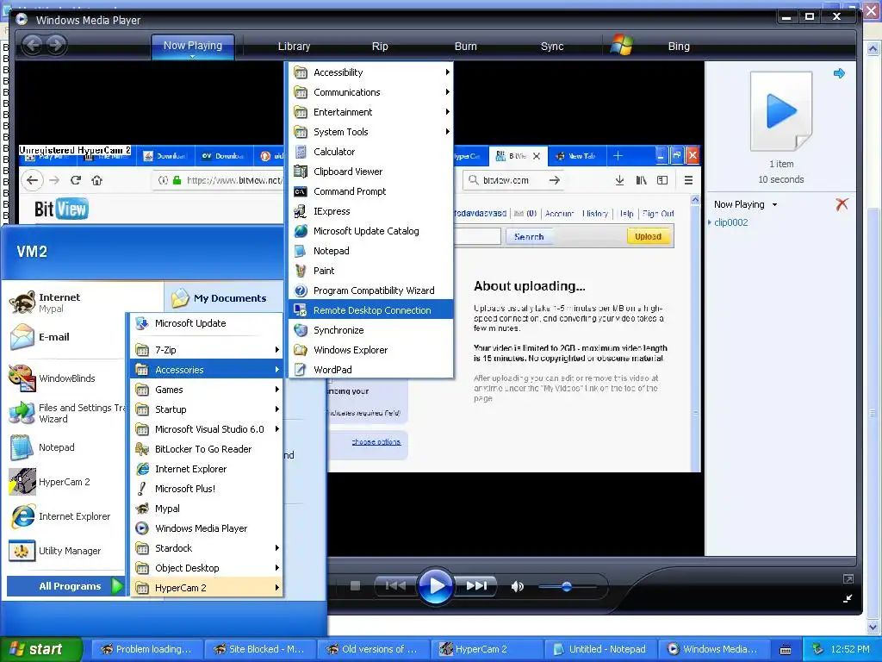Open the Now Playing tab
Screen dimensions: 882x662
(x=192, y=47)
